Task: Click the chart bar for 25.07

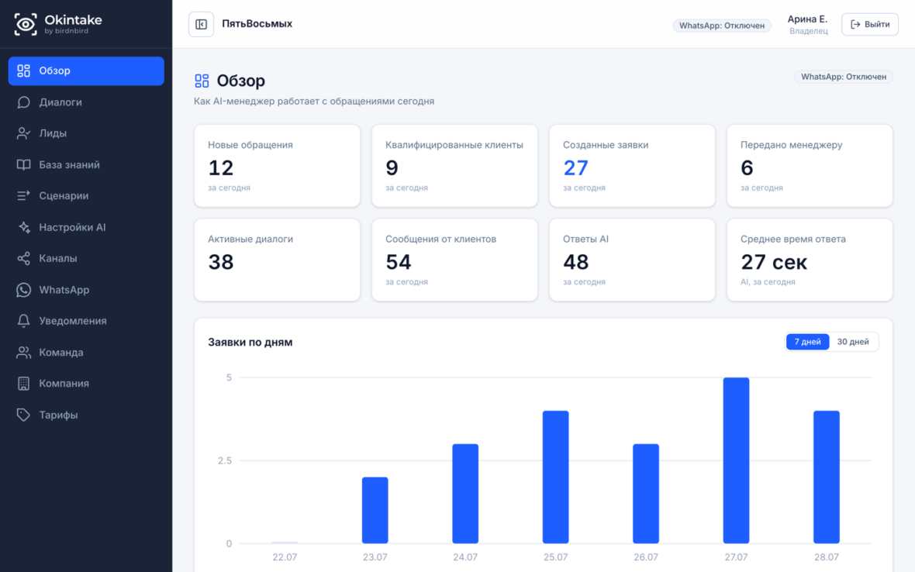Action: click(555, 477)
